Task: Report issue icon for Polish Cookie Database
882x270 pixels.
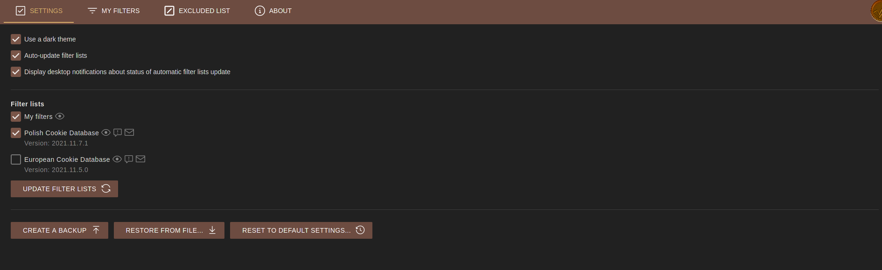Action: coord(118,132)
